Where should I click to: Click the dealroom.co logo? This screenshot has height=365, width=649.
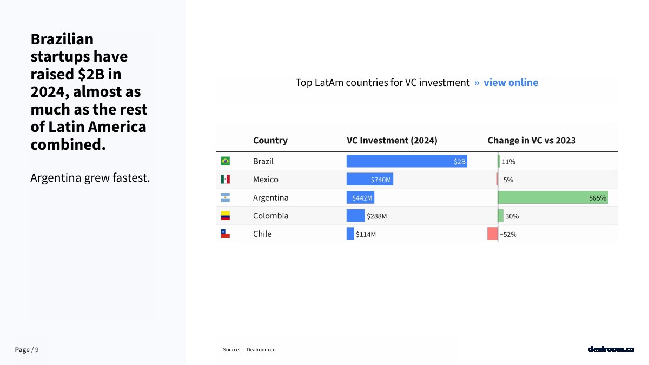pos(611,349)
